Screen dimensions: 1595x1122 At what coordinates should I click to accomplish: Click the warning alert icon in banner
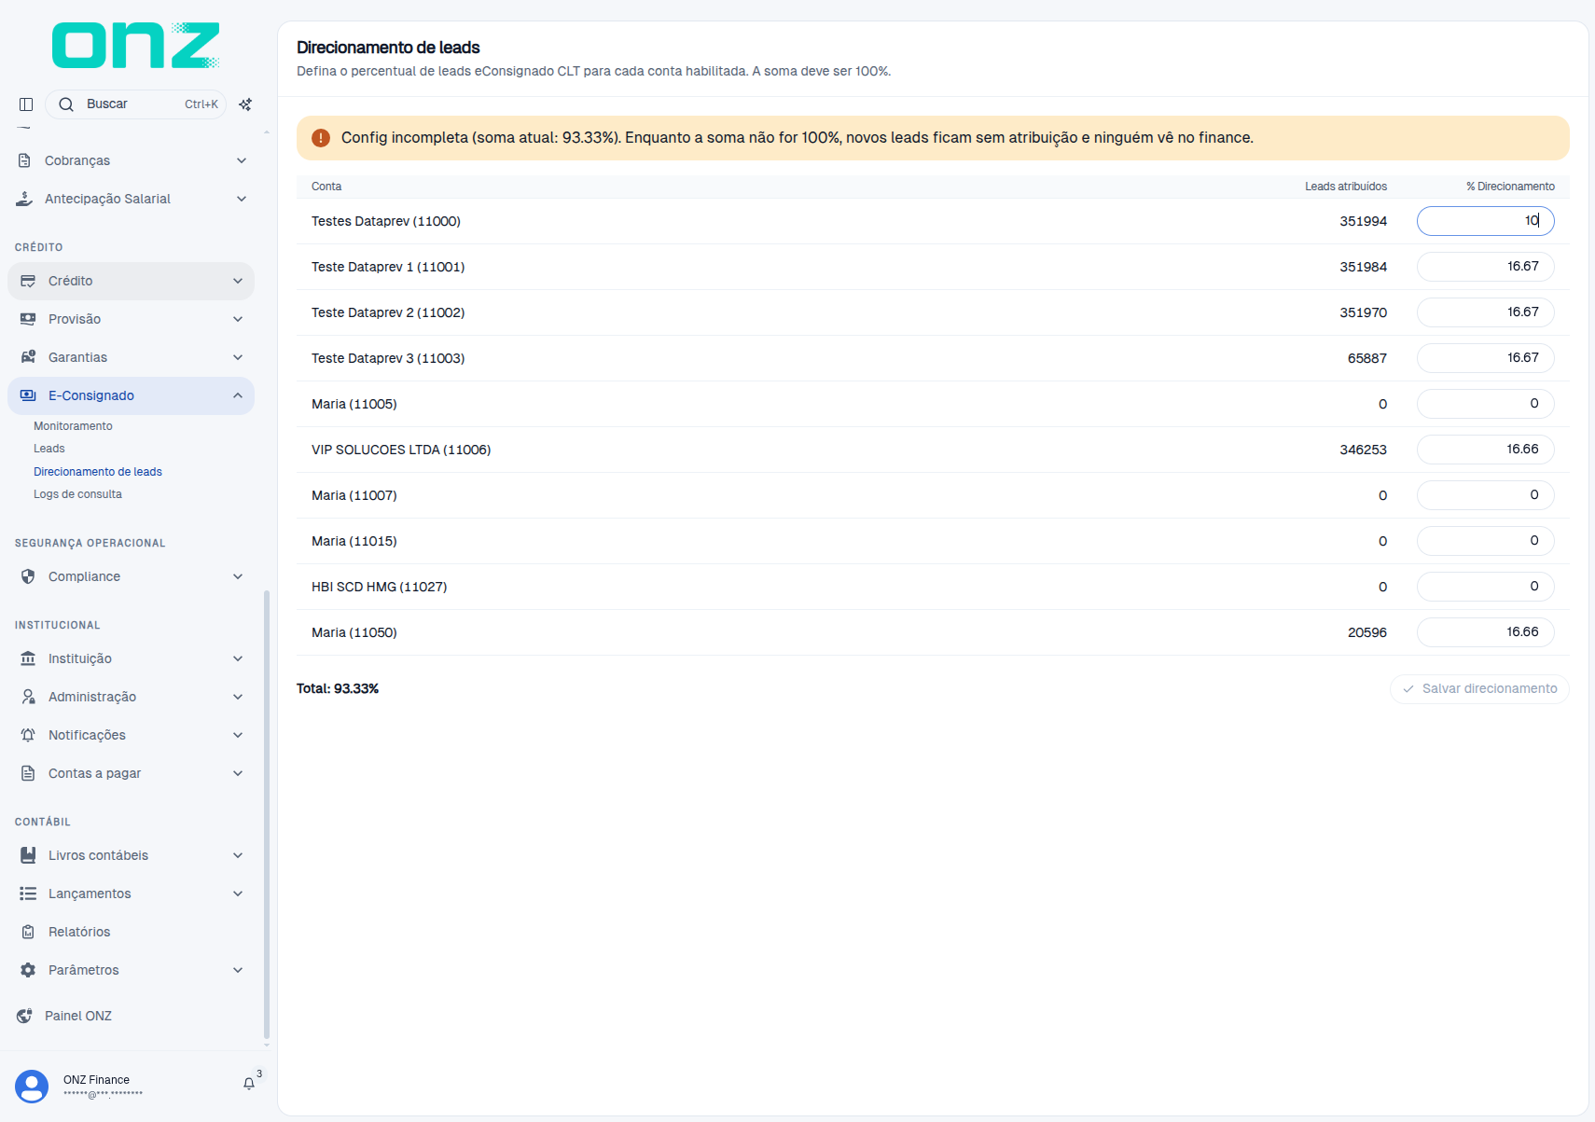(x=321, y=138)
